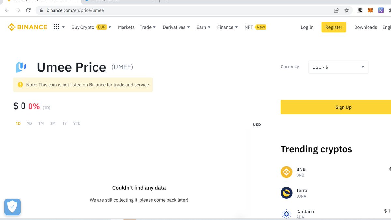Click the New badge beside NFT
391x220 pixels.
click(x=261, y=27)
